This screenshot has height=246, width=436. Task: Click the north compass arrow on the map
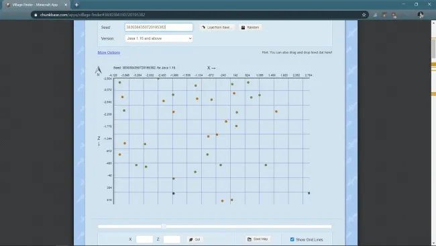tap(98, 71)
